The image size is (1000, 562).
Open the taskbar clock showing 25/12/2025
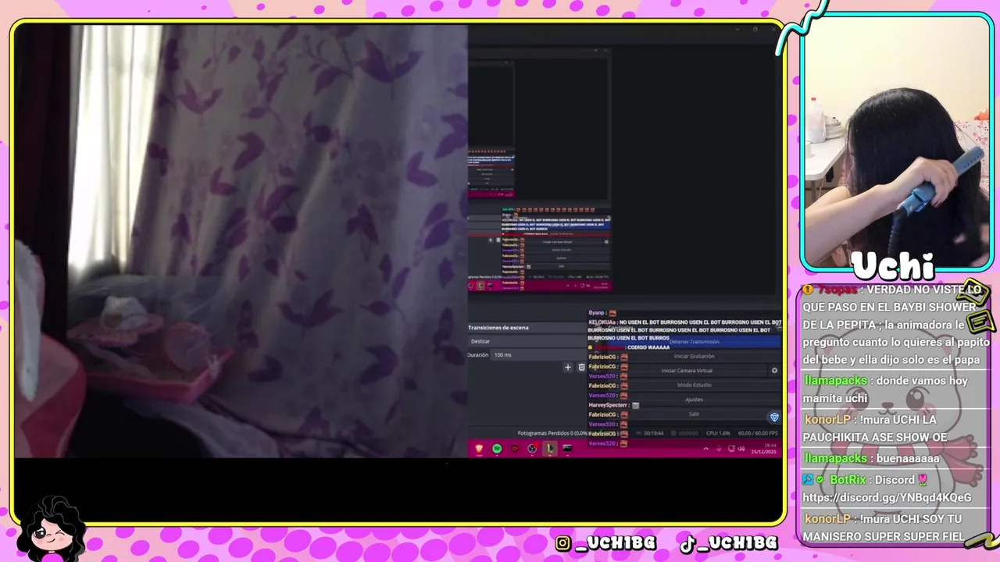(x=763, y=450)
